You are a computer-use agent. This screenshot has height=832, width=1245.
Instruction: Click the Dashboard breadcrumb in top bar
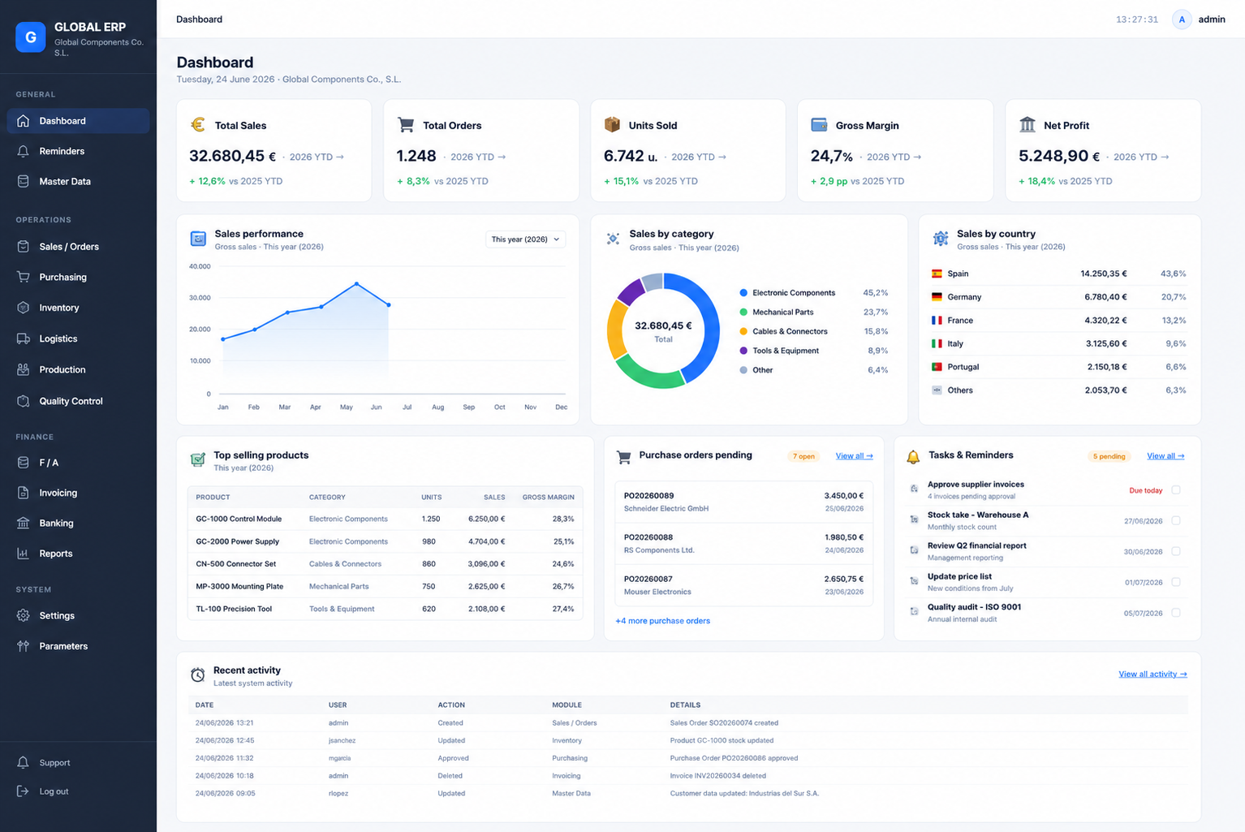(199, 19)
